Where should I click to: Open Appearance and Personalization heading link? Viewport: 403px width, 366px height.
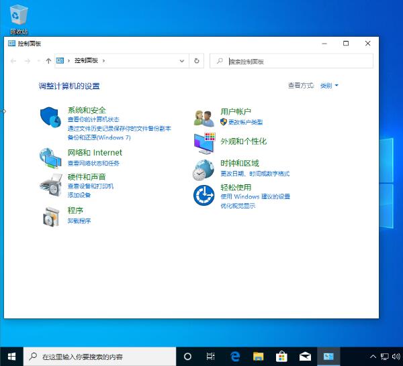coord(243,141)
